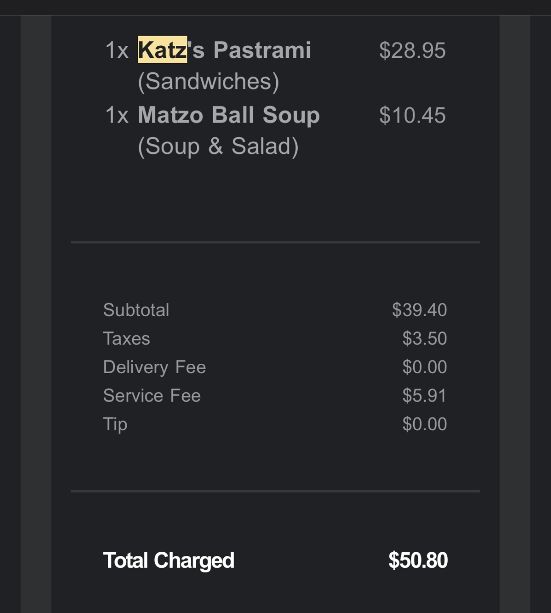Click the $3.50 taxes amount
This screenshot has width=551, height=613.
point(424,339)
